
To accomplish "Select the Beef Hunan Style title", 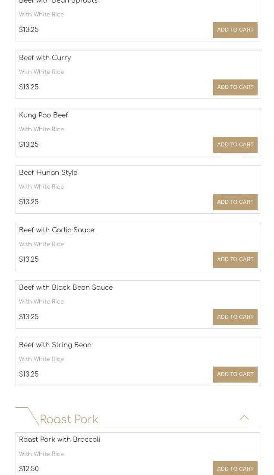I will (48, 173).
